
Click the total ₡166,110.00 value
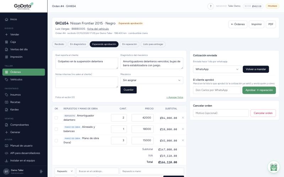tap(168, 162)
